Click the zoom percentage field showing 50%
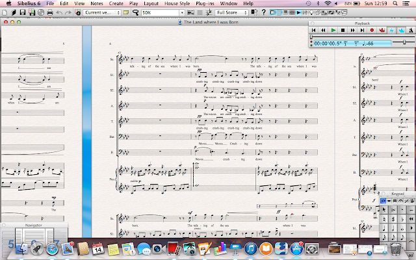Viewport: 416px width, 260px height. point(161,12)
